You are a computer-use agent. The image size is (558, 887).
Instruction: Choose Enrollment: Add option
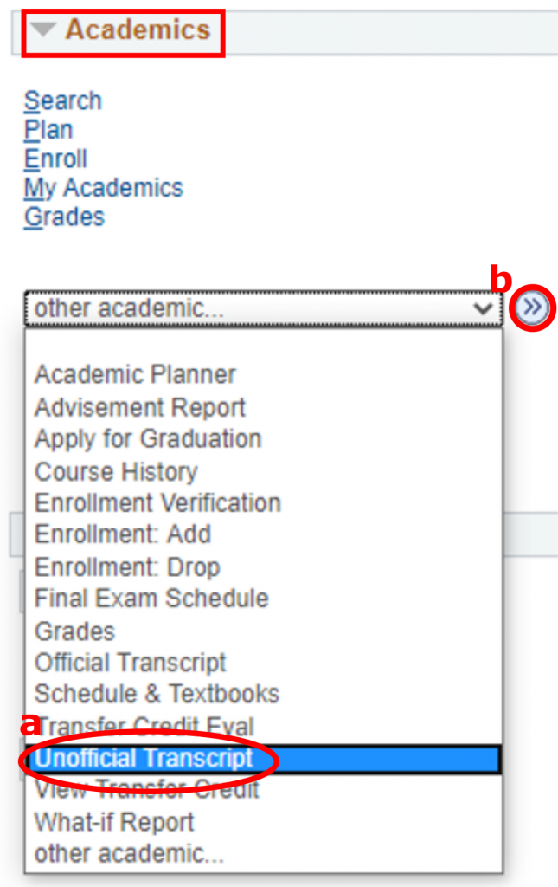point(123,535)
